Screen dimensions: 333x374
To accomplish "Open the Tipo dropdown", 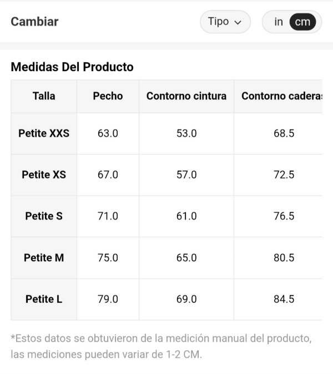I will [225, 22].
